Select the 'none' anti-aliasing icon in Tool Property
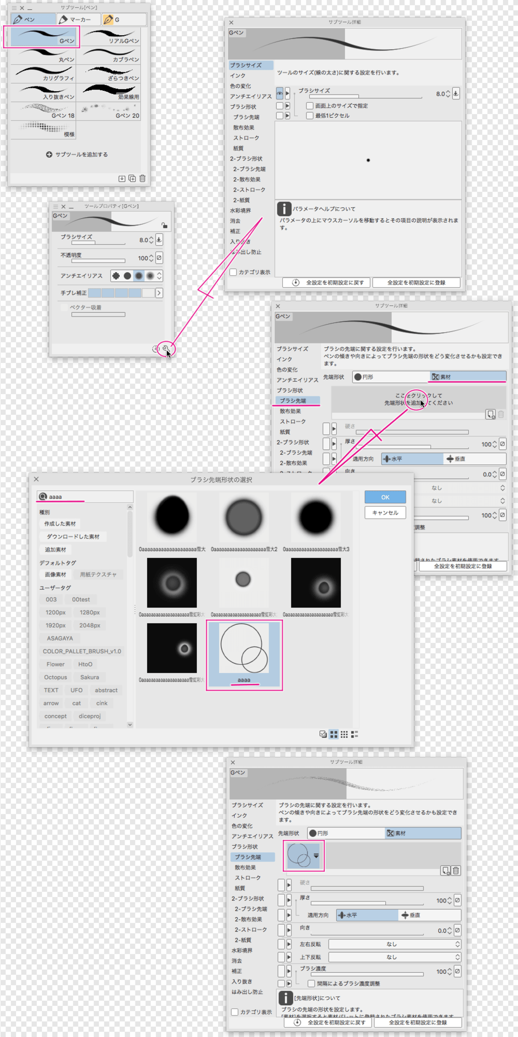 116,276
